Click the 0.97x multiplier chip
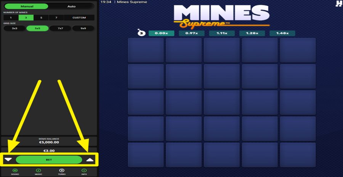This screenshot has height=177, width=343. coord(192,33)
